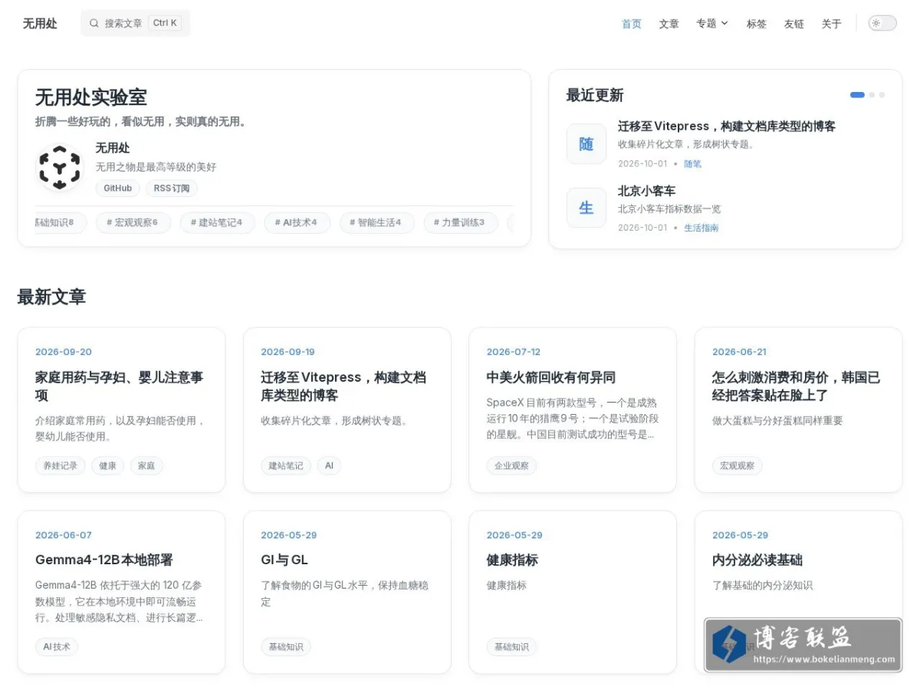
Task: Open the GitHub button
Action: coord(118,188)
